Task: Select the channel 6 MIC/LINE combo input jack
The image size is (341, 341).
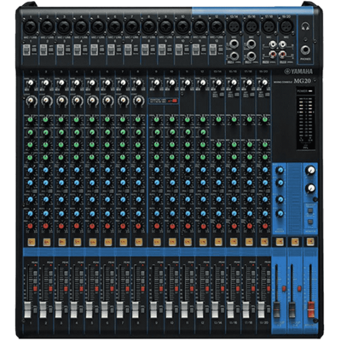Action: [x=115, y=26]
